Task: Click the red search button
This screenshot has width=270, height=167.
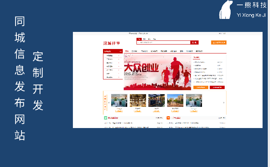Action: [x=195, y=42]
